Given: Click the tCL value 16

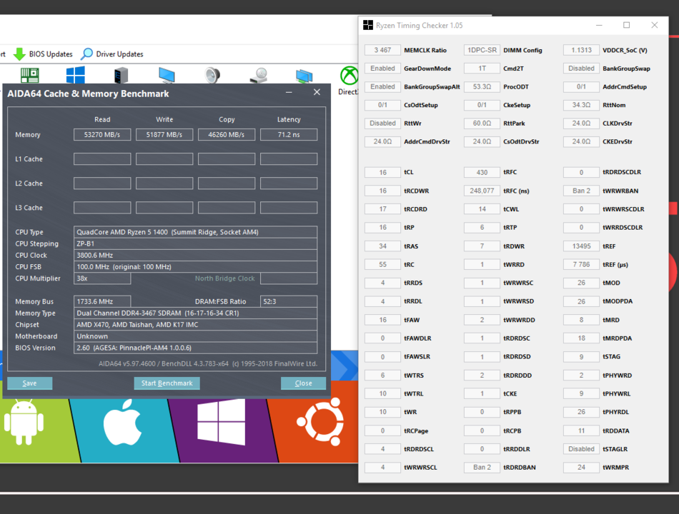Looking at the screenshot, I should (382, 172).
